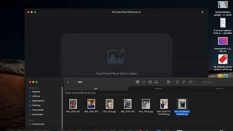The height and width of the screenshot is (131, 233).
Task: Select the IMG-20200923-WA0005.jpg thumbnail
Action: pyautogui.click(x=182, y=104)
